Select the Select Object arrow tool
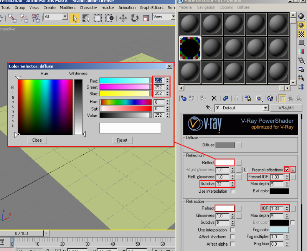 (74, 18)
